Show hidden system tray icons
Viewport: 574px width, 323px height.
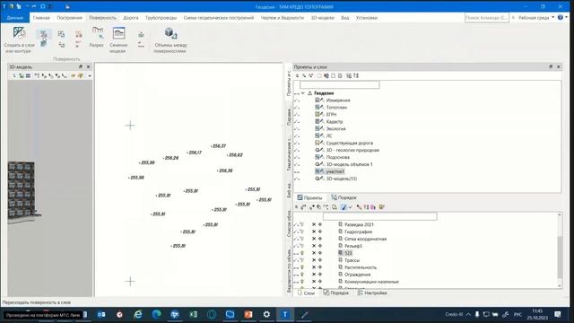pos(468,314)
